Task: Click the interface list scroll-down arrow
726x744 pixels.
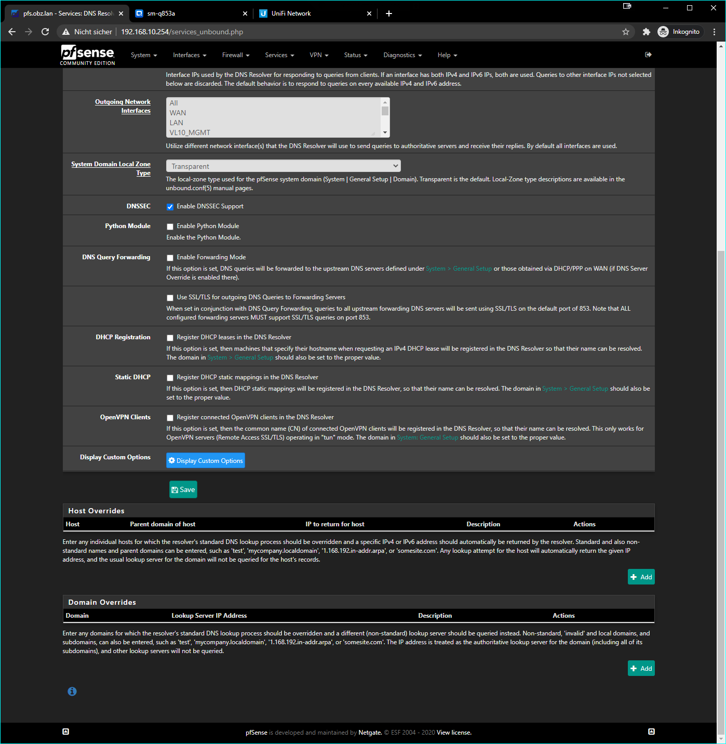Action: (x=385, y=133)
